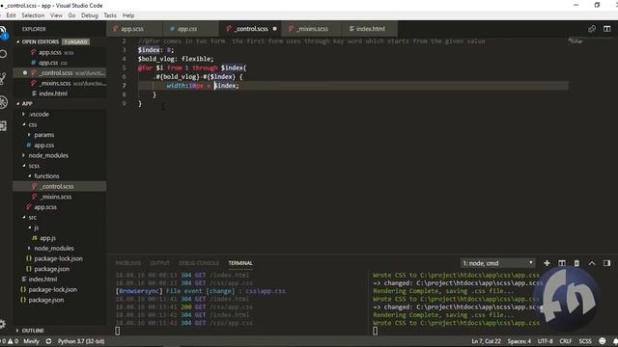Image resolution: width=618 pixels, height=347 pixels.
Task: Open the Debug view in activity bar
Action: 3,102
